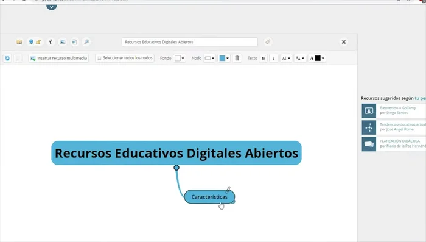
Task: Click the handle circle at Características node's right edge
Action: pos(233,202)
